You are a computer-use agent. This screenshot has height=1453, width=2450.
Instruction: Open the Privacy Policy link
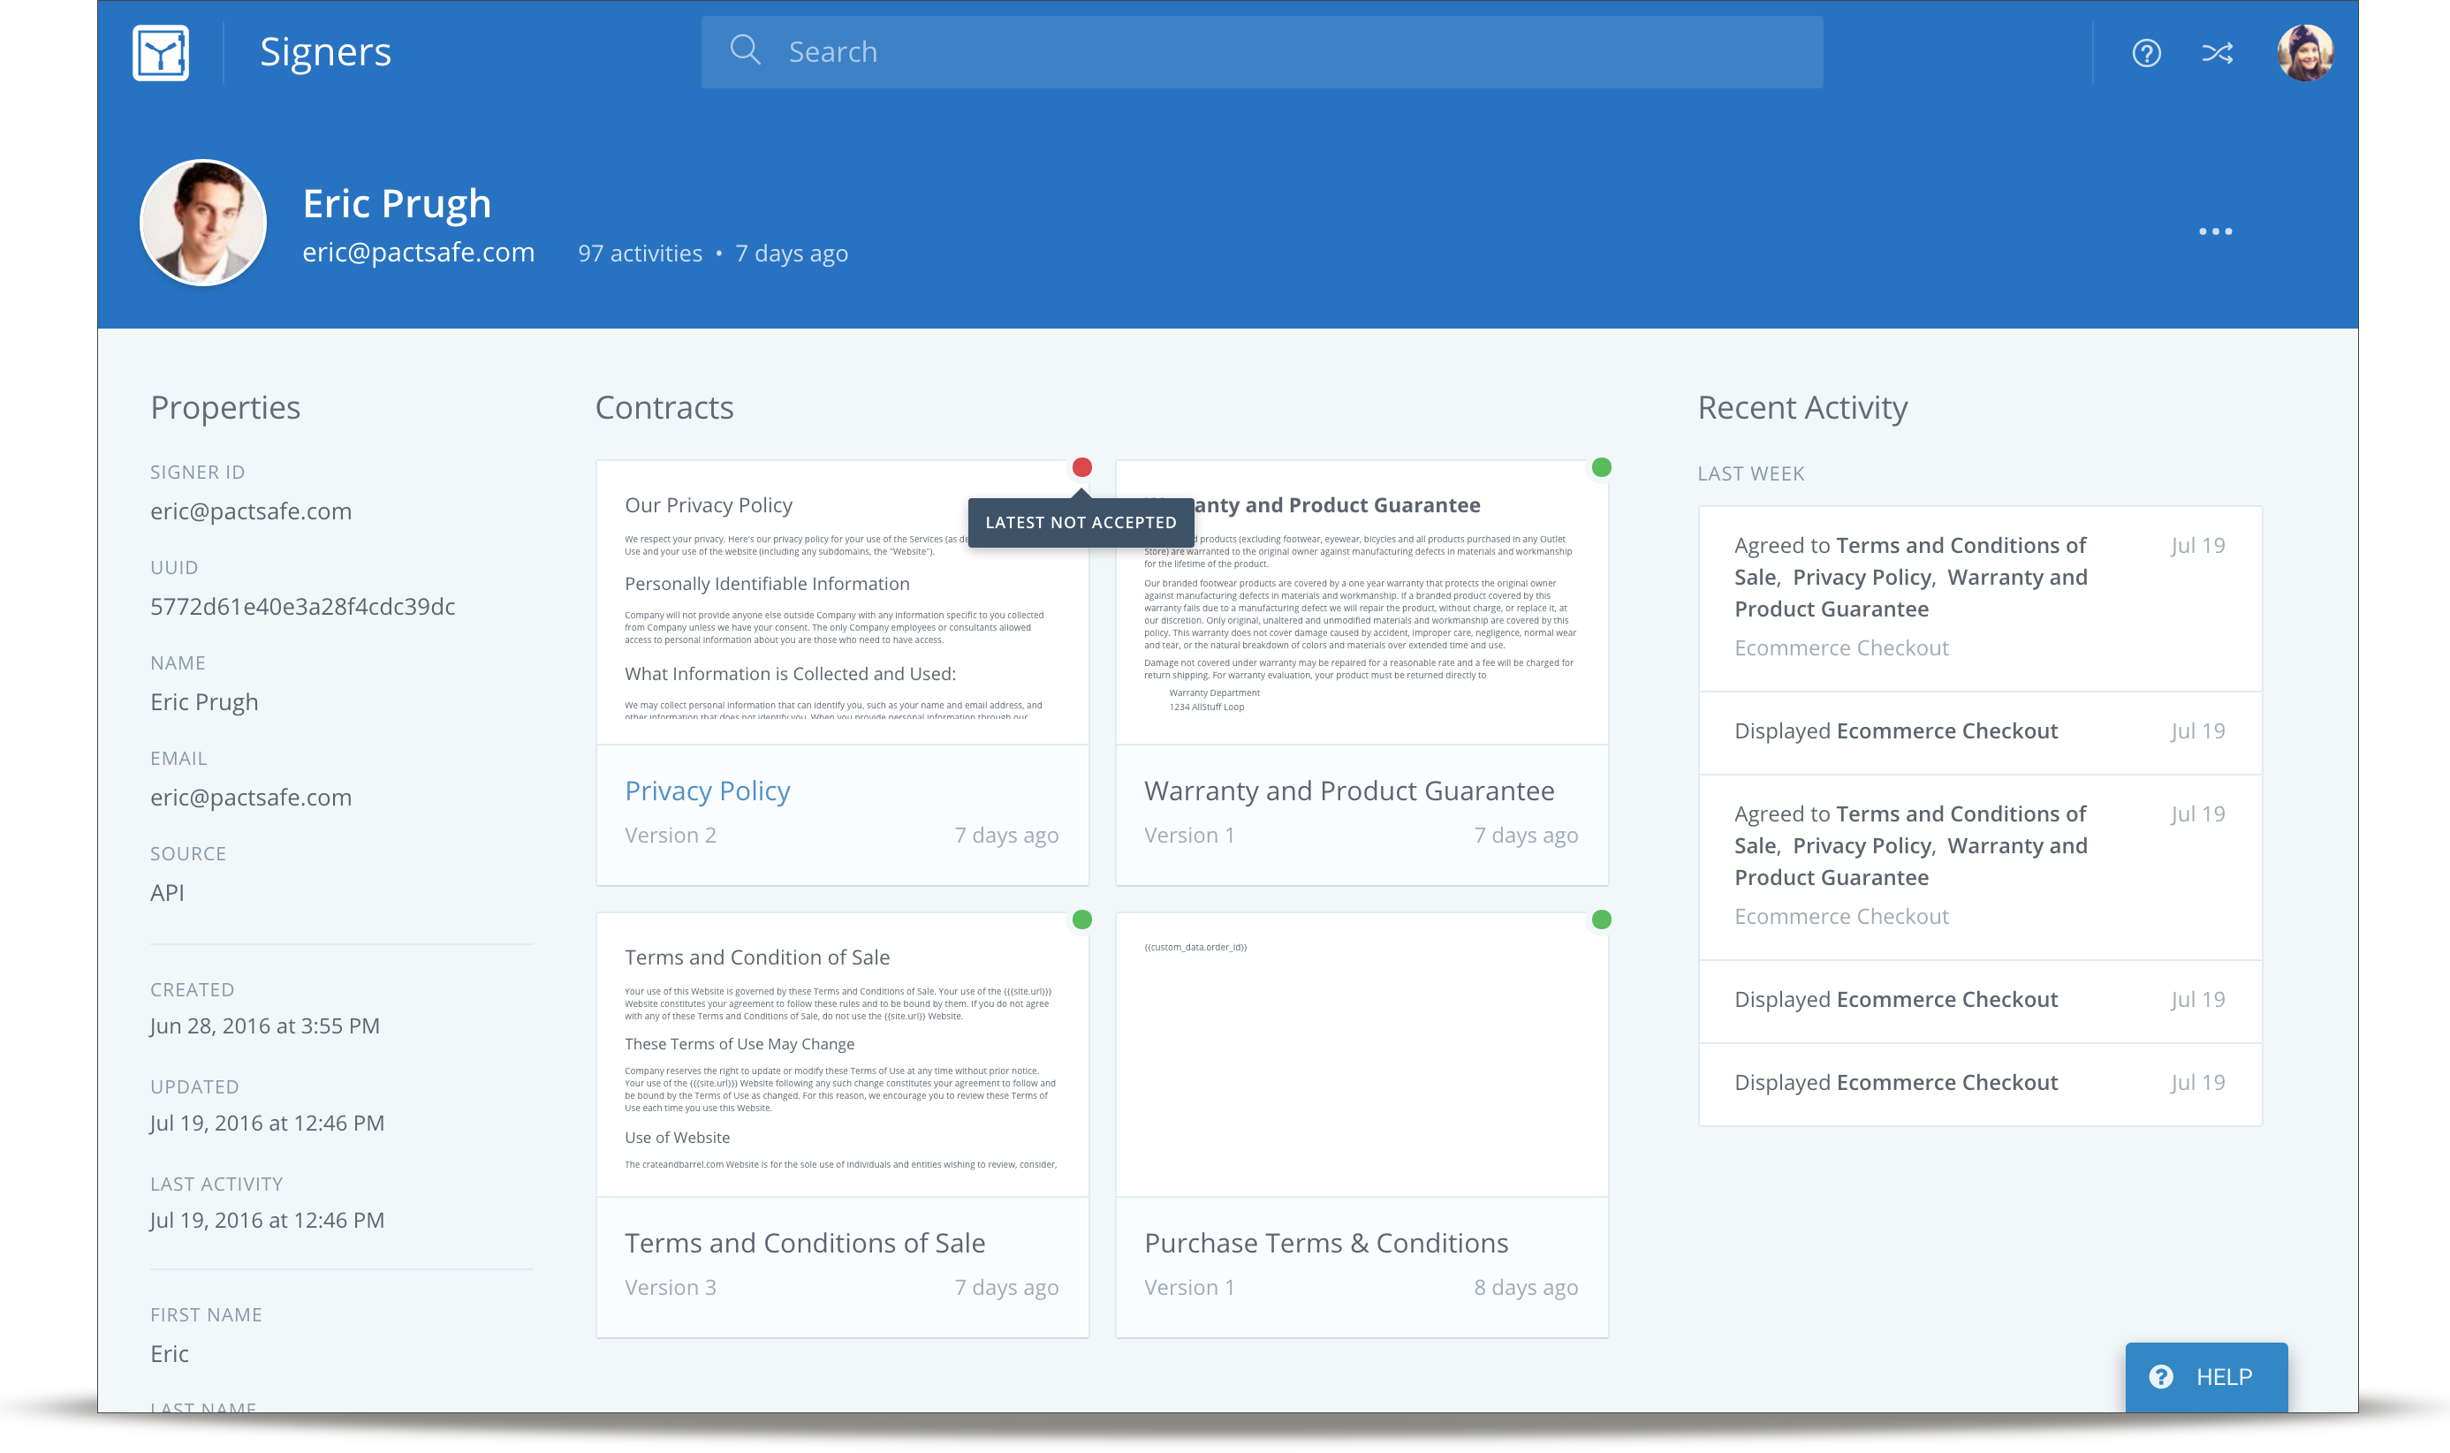point(707,791)
